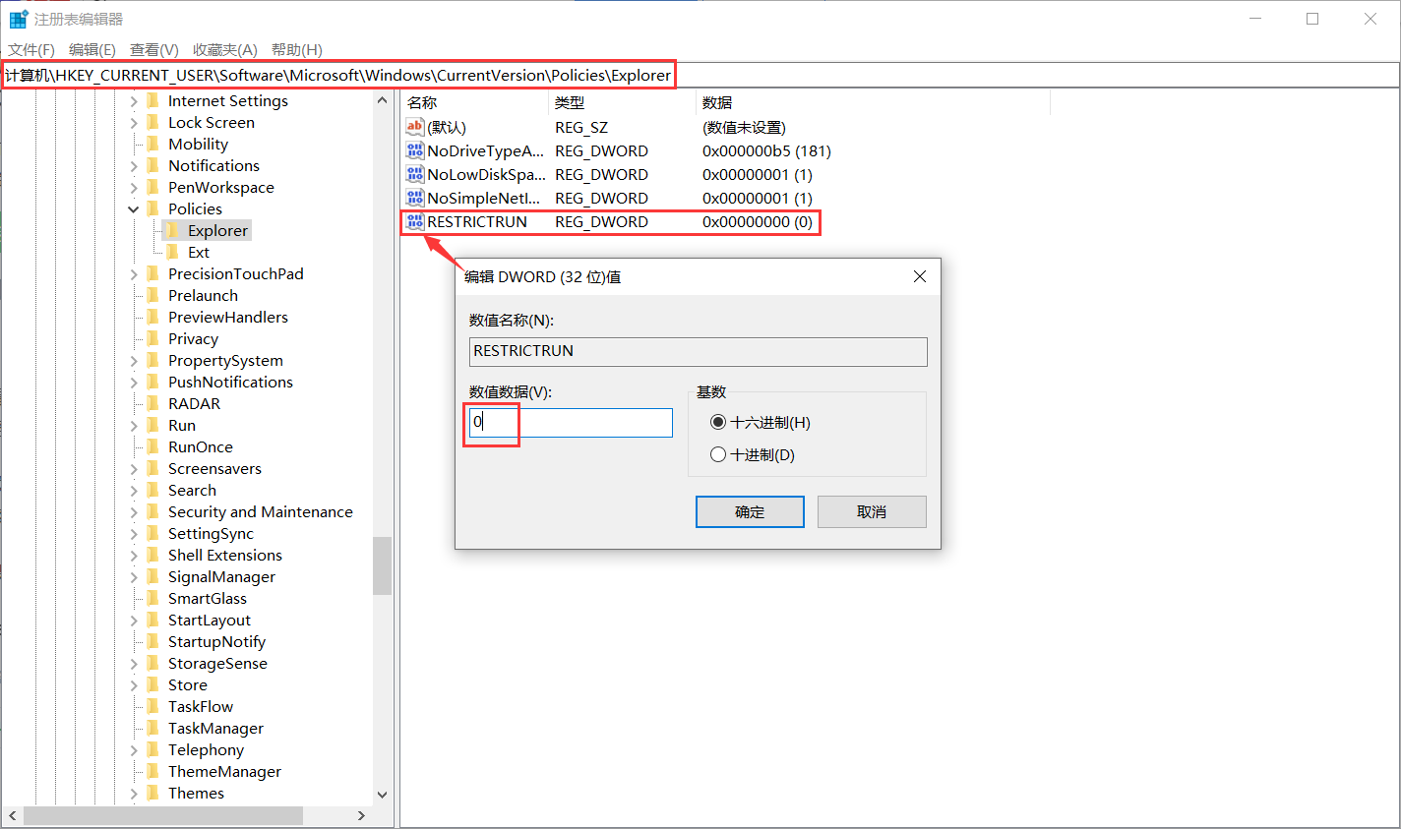Expand the Lock Screen tree node
The height and width of the screenshot is (829, 1401).
(x=133, y=122)
